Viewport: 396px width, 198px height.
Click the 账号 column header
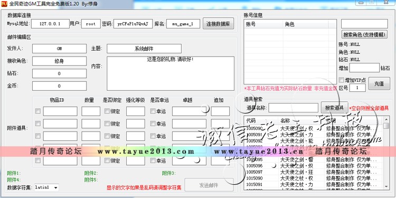click(x=263, y=24)
